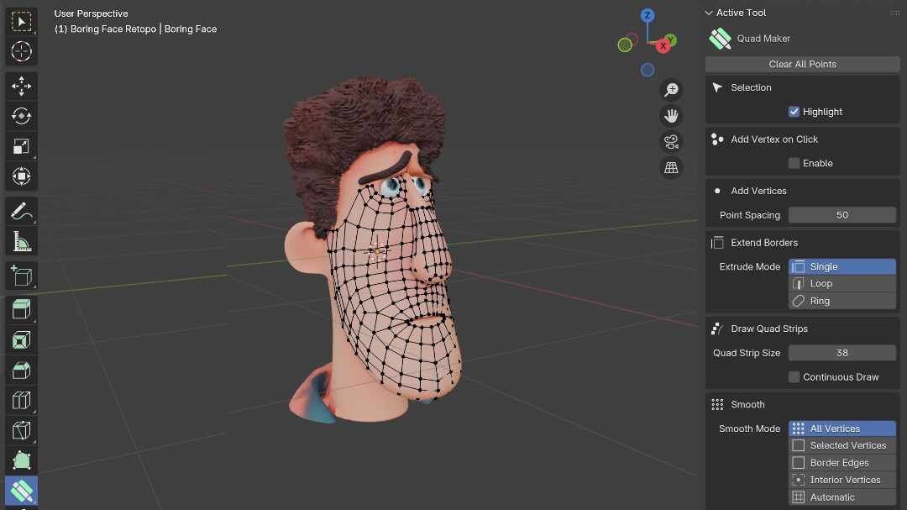Select the Add Cube tool
Image resolution: width=907 pixels, height=510 pixels.
21,276
